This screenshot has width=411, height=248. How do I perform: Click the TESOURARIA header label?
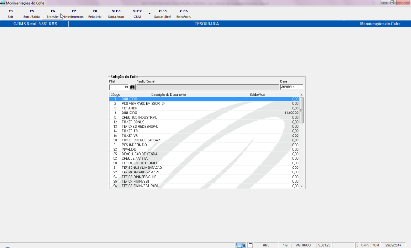[x=207, y=24]
